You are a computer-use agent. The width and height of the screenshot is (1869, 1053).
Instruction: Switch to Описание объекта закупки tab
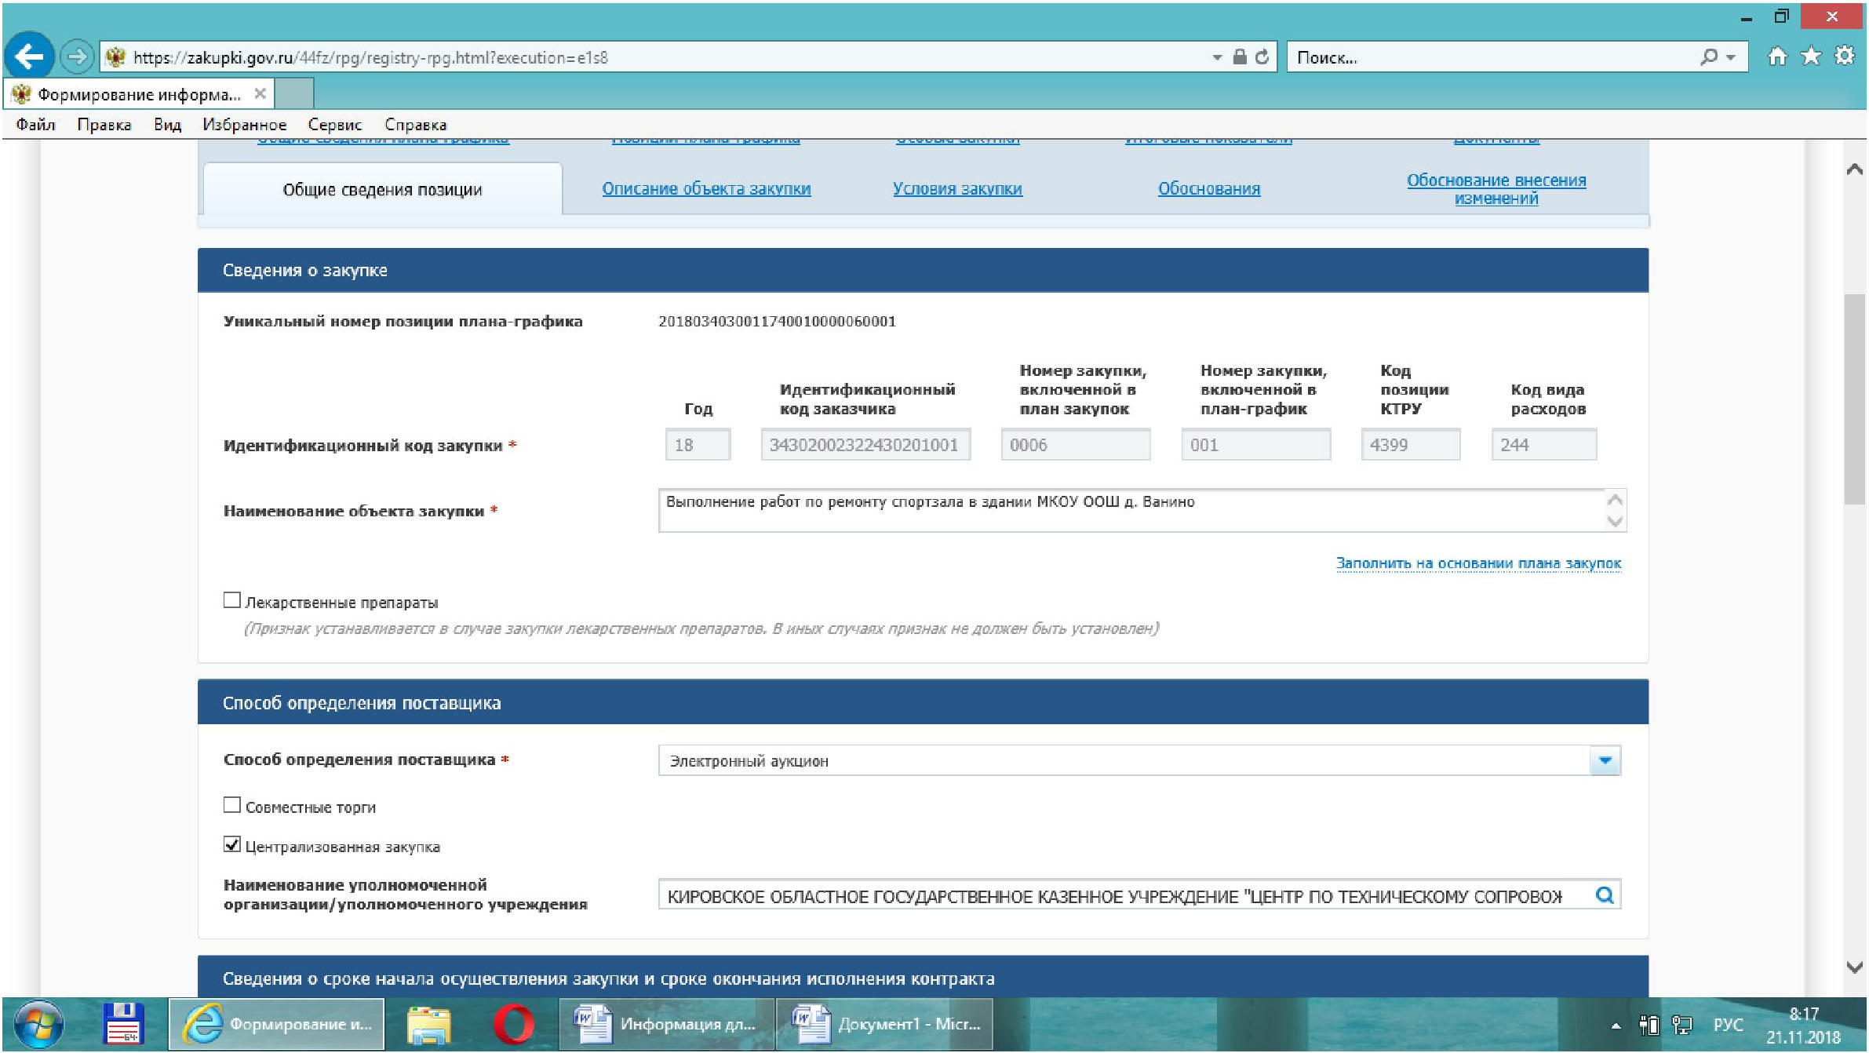pos(706,189)
